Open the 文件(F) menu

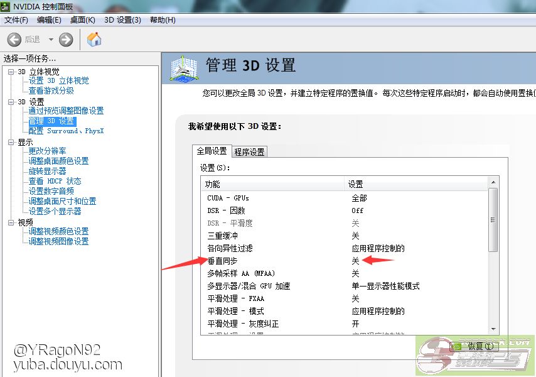[x=16, y=20]
